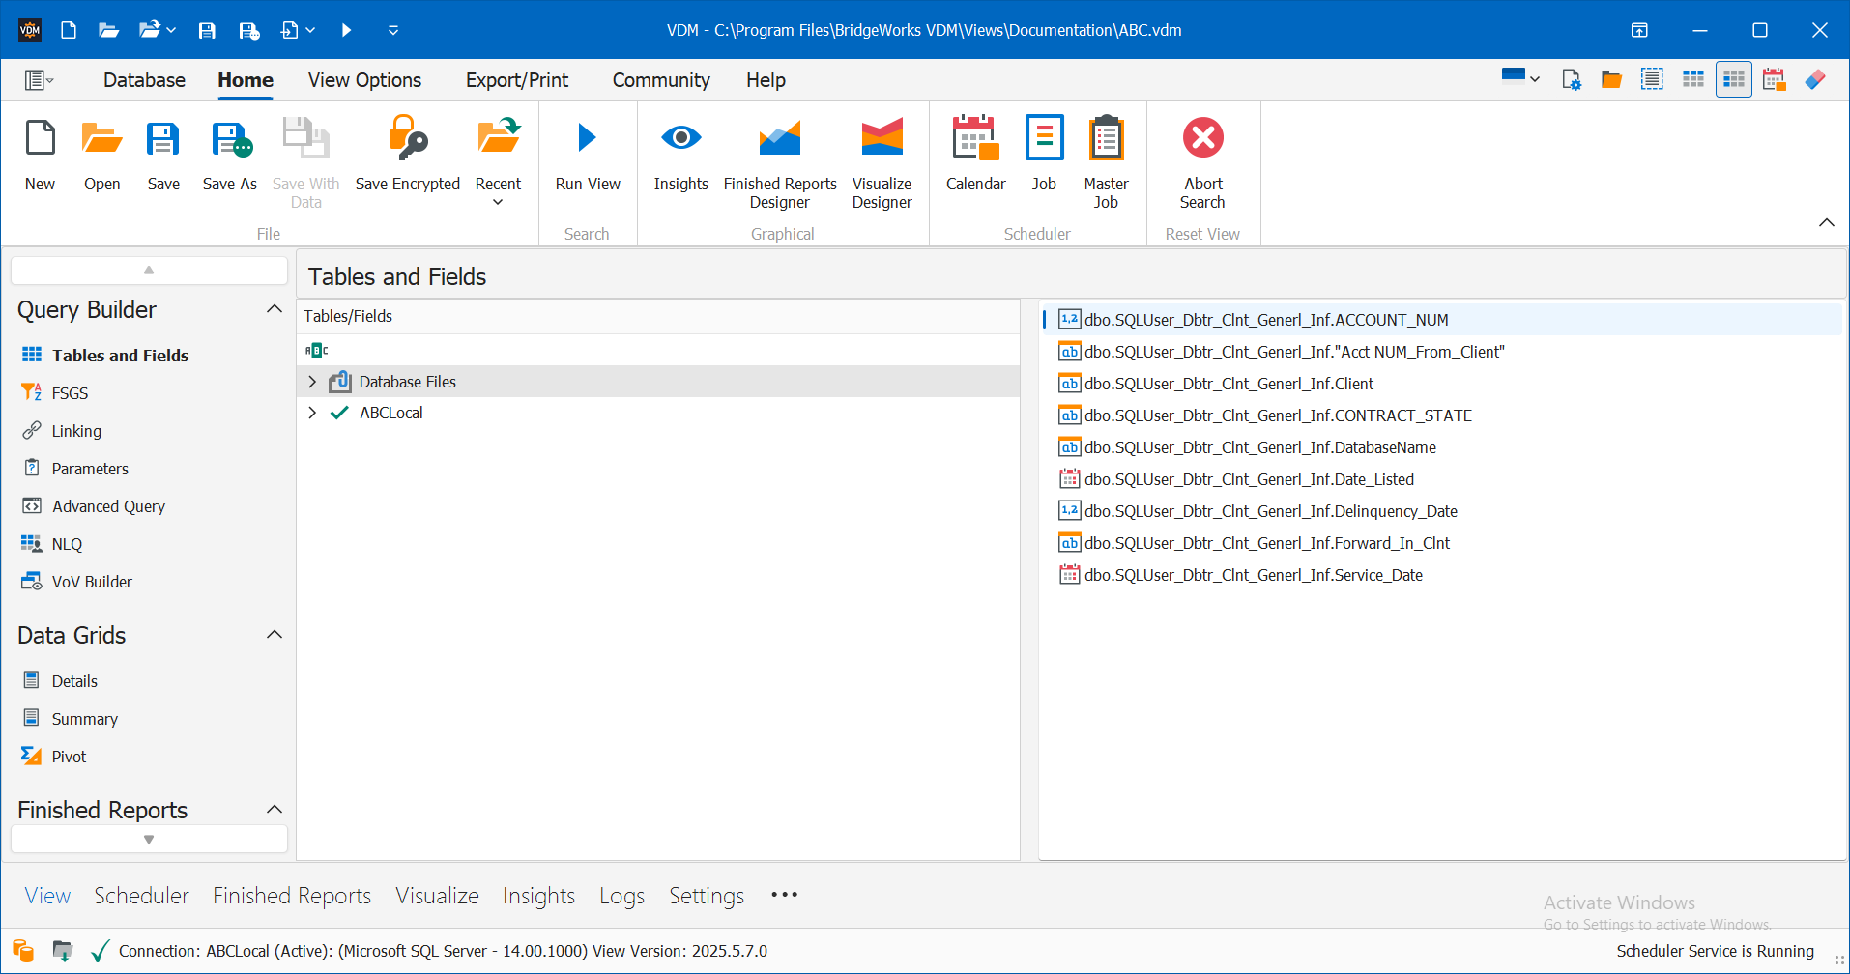This screenshot has height=974, width=1850.
Task: Select the Client field row
Action: point(1229,383)
